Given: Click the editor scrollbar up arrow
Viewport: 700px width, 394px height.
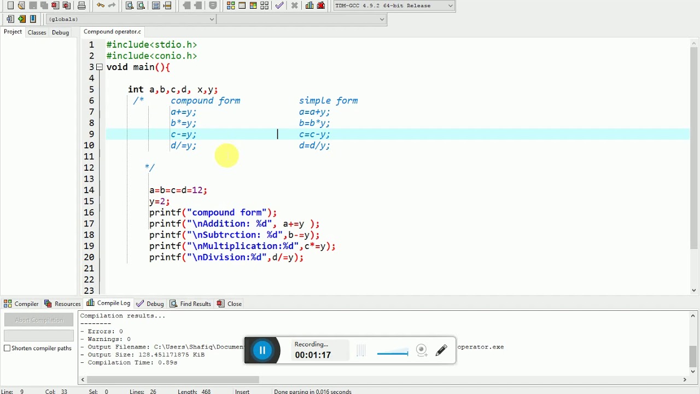Looking at the screenshot, I should (x=695, y=42).
